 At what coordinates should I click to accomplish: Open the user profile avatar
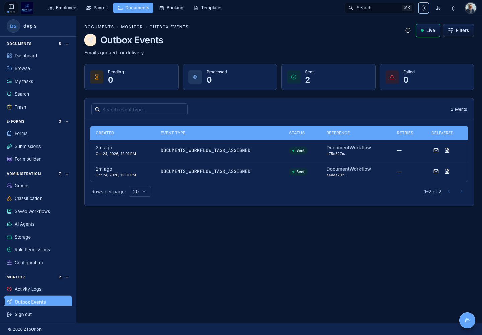pos(471,8)
